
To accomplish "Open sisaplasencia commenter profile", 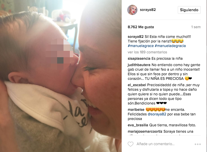I will (x=139, y=58).
